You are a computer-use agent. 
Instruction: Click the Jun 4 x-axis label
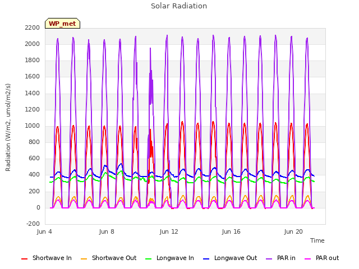44,231
